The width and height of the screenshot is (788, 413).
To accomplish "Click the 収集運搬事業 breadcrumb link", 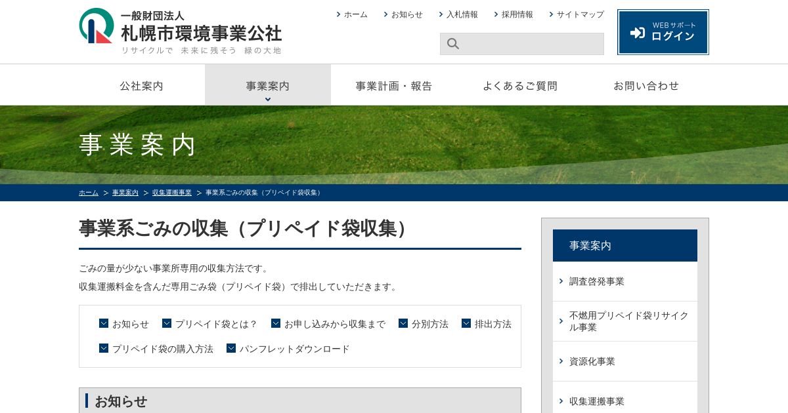I will coord(172,193).
